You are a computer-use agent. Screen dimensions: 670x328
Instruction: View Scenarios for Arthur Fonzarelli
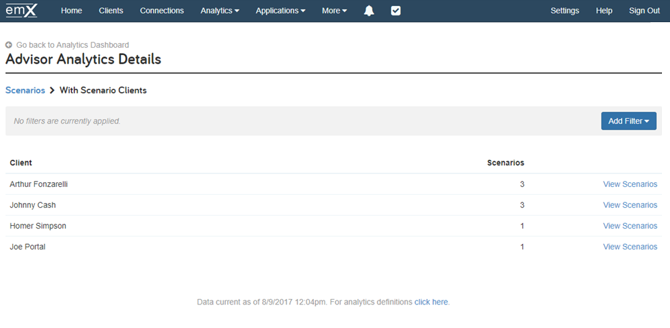coord(630,184)
